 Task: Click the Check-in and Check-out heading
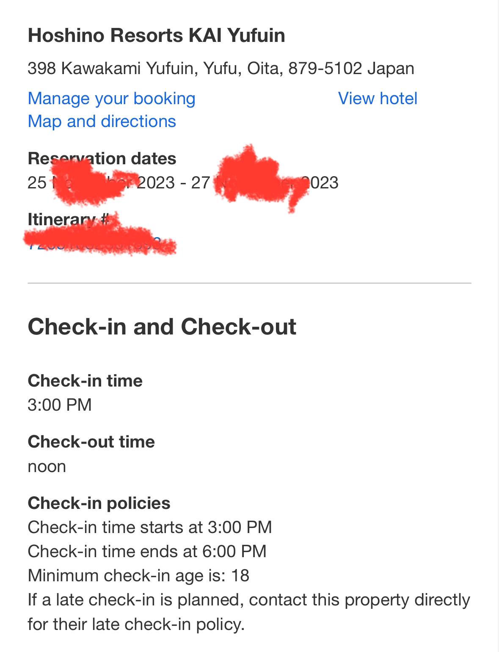tap(162, 326)
